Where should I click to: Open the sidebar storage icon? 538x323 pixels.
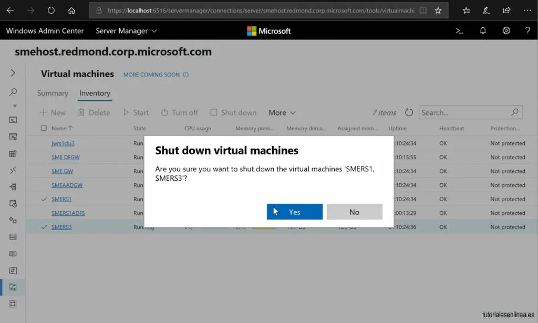[x=13, y=237]
